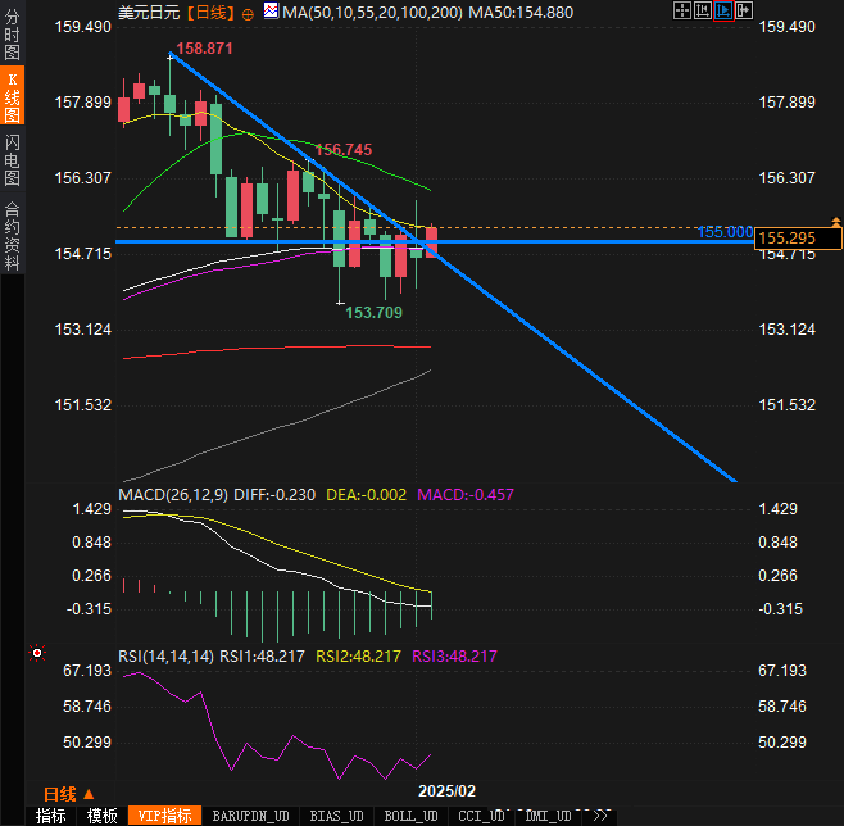
Task: Click the MACD:-0.457 value
Action: point(466,494)
